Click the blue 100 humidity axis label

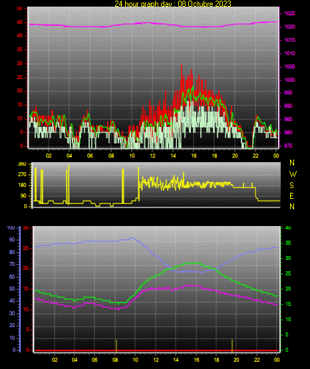click(x=11, y=227)
